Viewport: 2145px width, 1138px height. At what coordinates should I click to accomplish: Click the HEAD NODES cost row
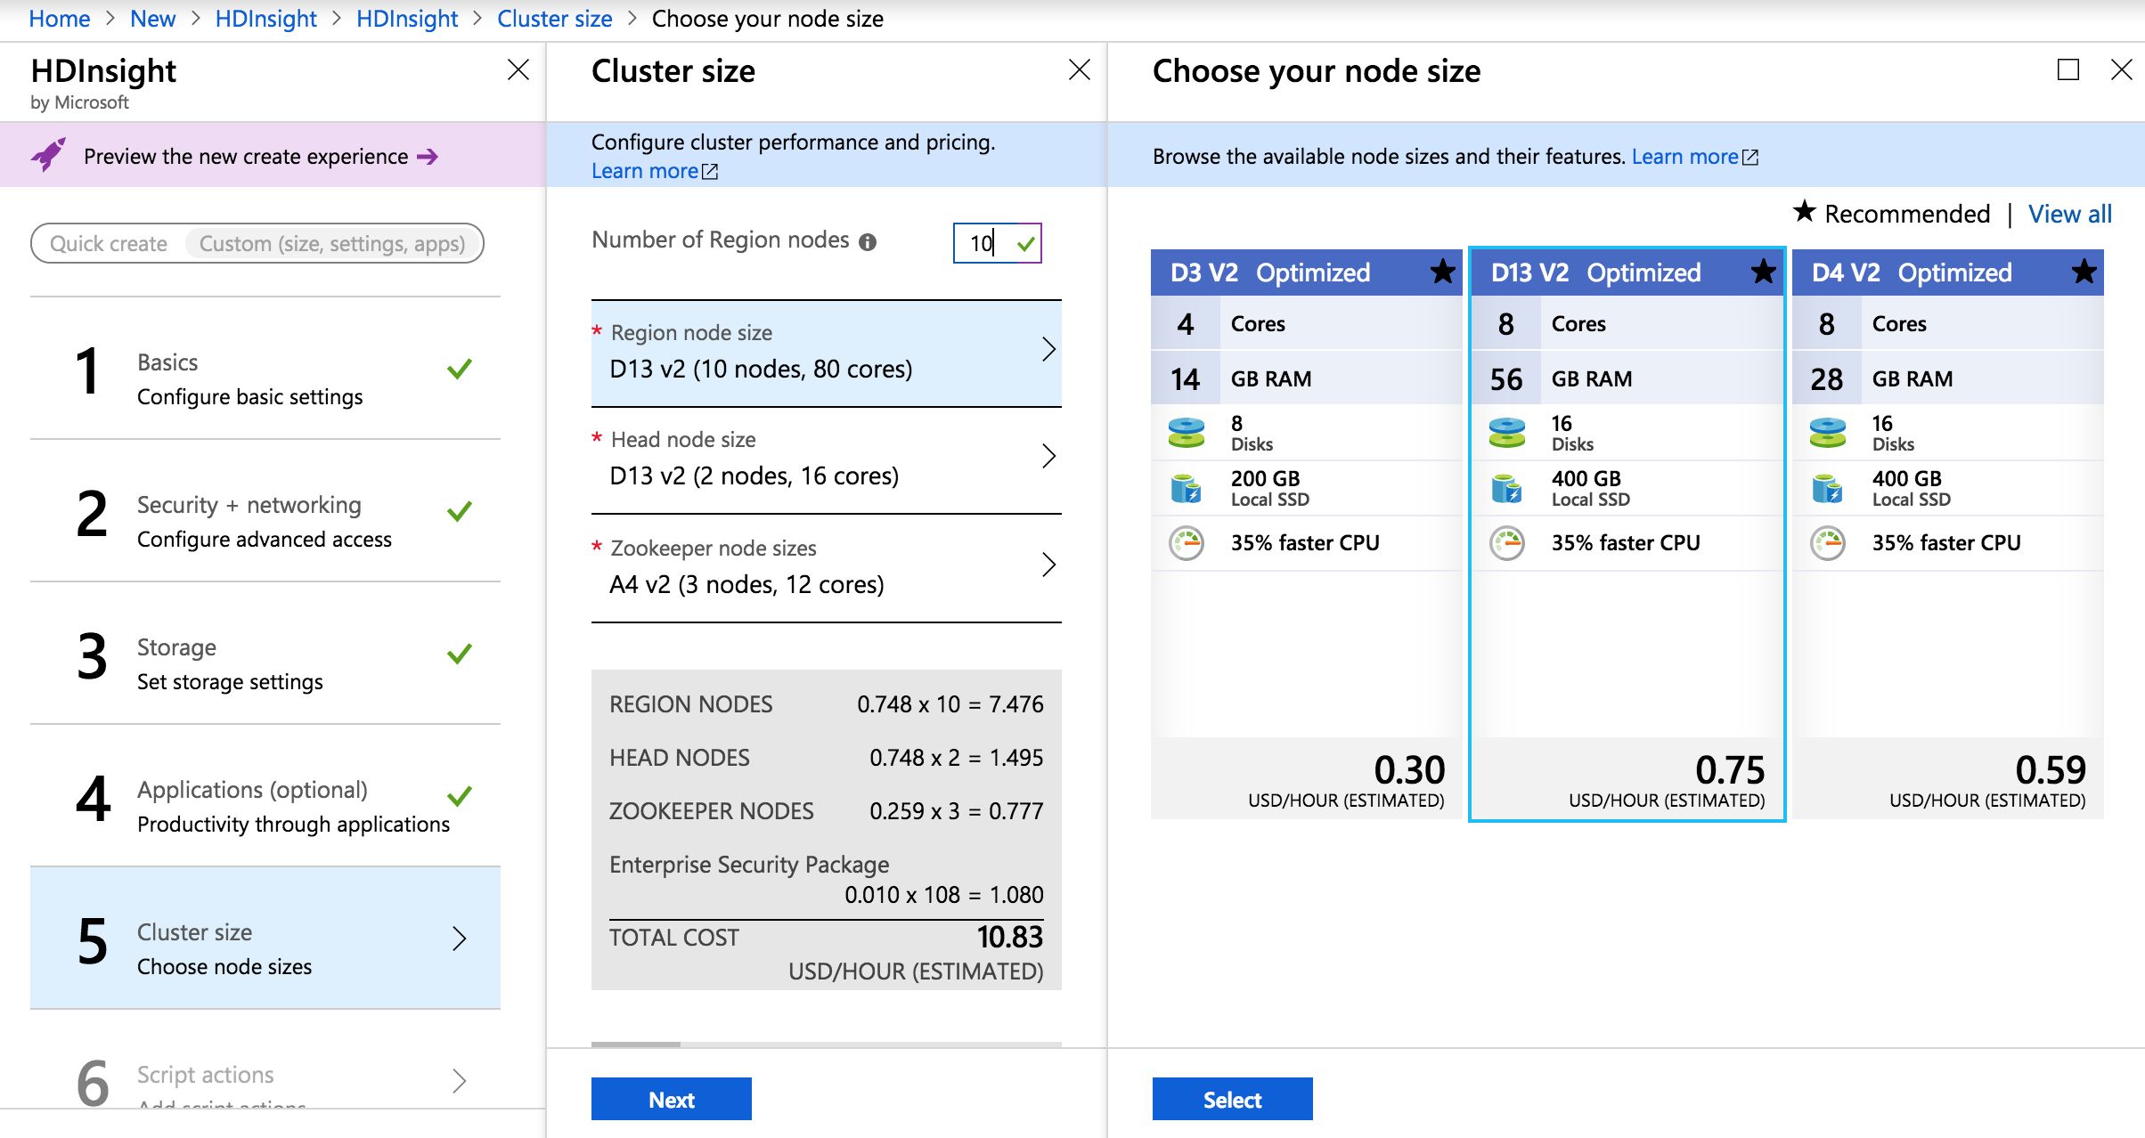coord(827,758)
